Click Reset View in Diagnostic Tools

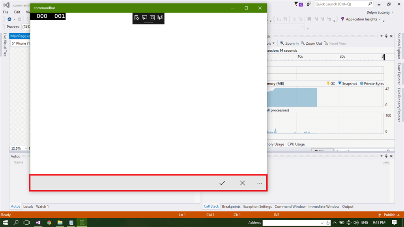[x=335, y=43]
